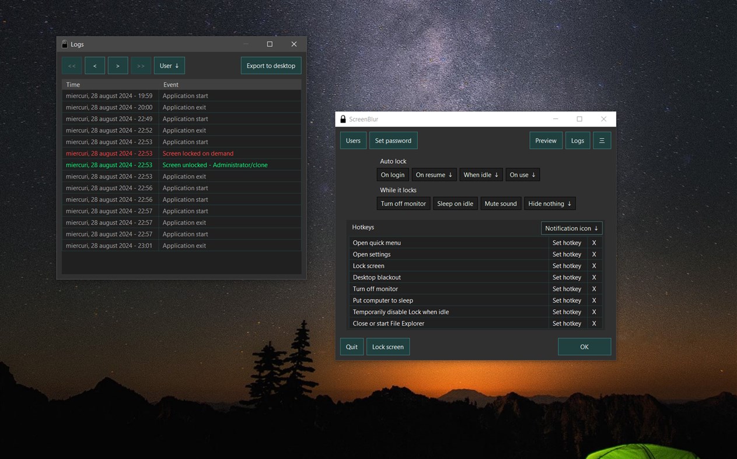
Task: Enable Sleep on idle while locked
Action: (x=455, y=203)
